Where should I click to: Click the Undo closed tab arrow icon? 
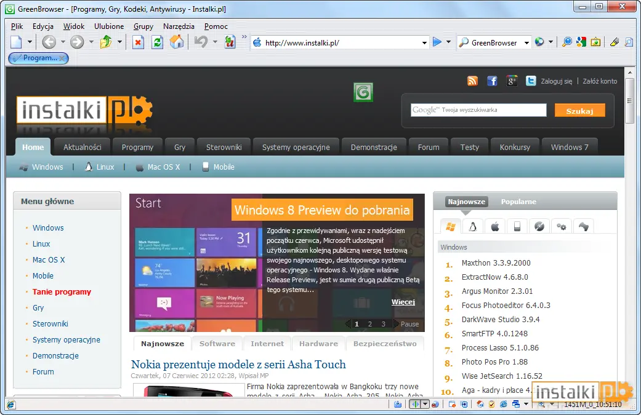tap(201, 42)
